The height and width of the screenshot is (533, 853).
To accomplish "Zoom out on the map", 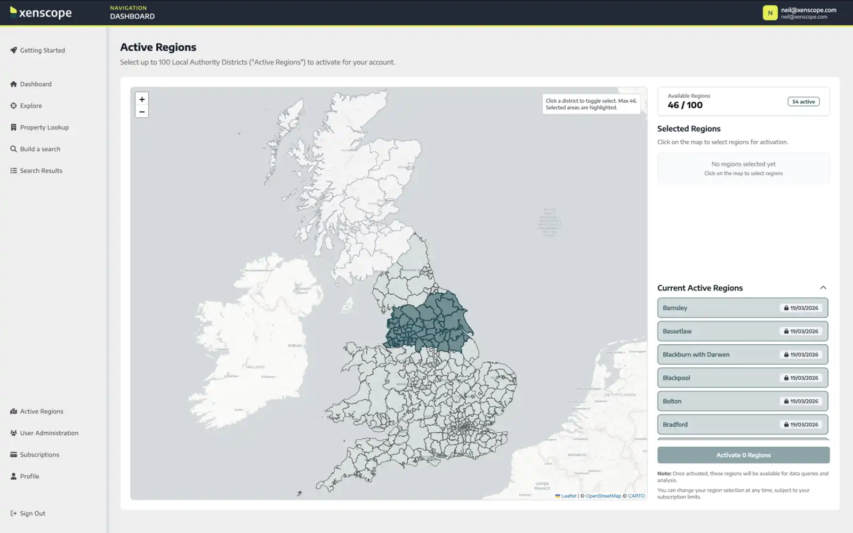I will coord(142,112).
